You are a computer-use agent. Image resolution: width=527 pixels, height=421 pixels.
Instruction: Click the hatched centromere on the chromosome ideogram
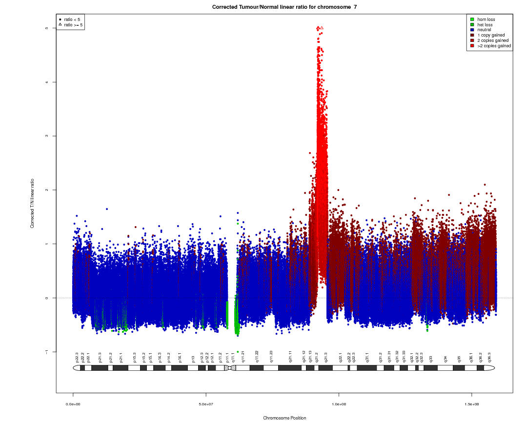230,368
